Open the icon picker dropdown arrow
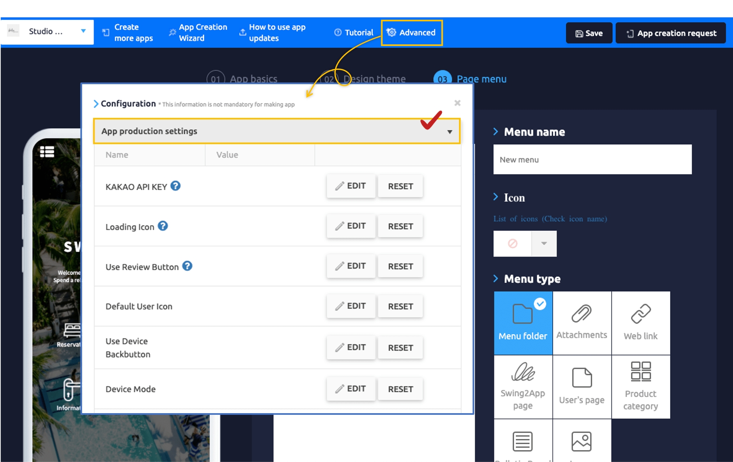Image resolution: width=733 pixels, height=462 pixels. 544,244
